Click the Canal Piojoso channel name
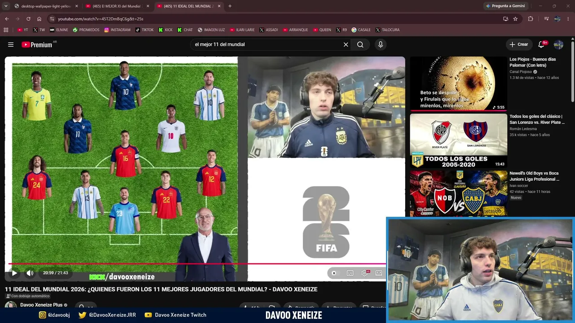Image resolution: width=575 pixels, height=323 pixels. (521, 72)
